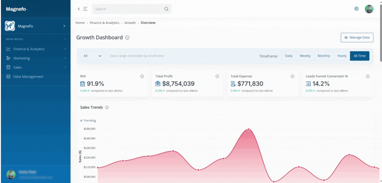Screen dimensions: 382x183
Task: Click the back chevron in top bar
Action: point(79,9)
